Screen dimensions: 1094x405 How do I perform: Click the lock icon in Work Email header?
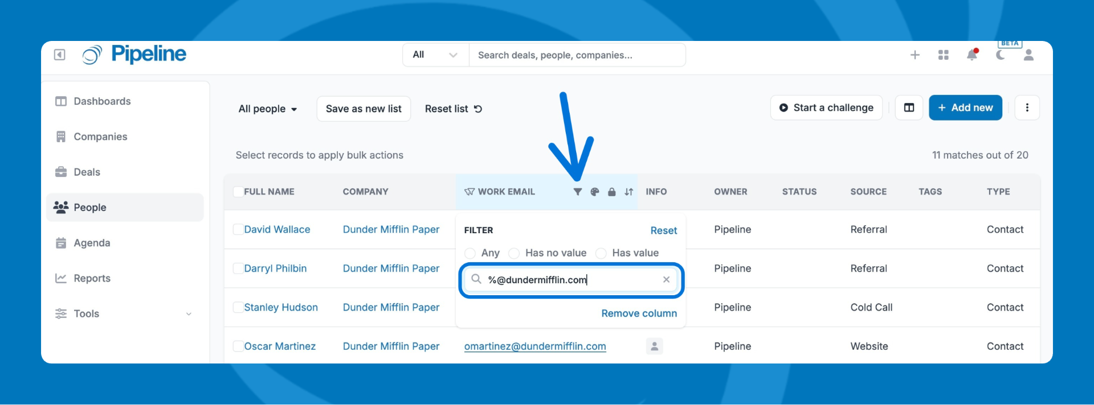pos(611,192)
